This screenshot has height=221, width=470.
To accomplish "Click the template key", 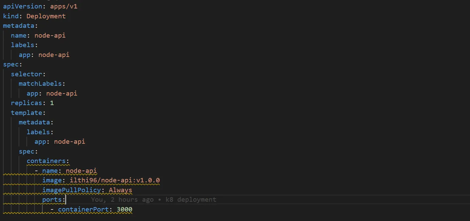I will click(26, 113).
